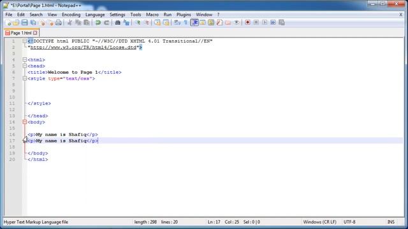Viewport: 408px width, 229px height.
Task: Close the Page 1.html tab via its X
Action: pyautogui.click(x=35, y=33)
